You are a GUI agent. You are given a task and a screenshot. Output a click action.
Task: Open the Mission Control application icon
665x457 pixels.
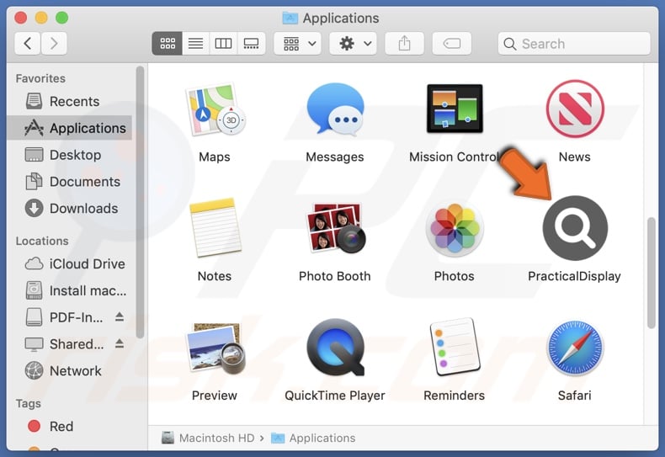pyautogui.click(x=455, y=109)
